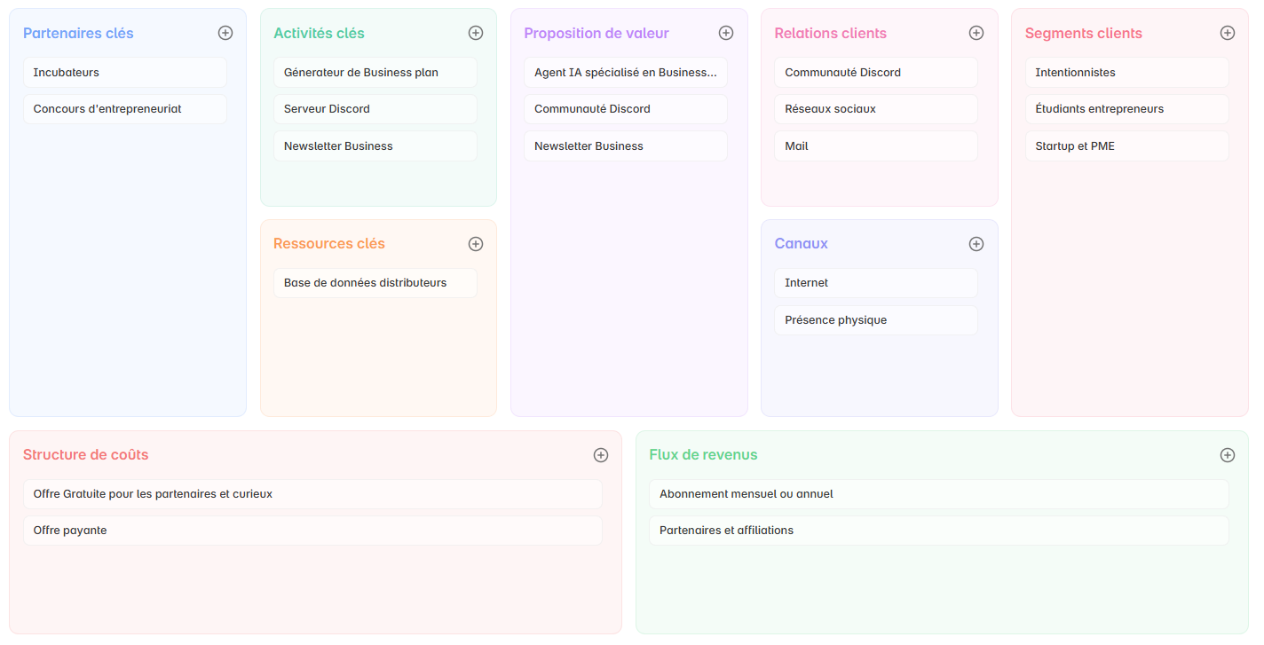Viewport: 1264px width, 645px height.
Task: Click the Segments clients heading
Action: point(1084,34)
